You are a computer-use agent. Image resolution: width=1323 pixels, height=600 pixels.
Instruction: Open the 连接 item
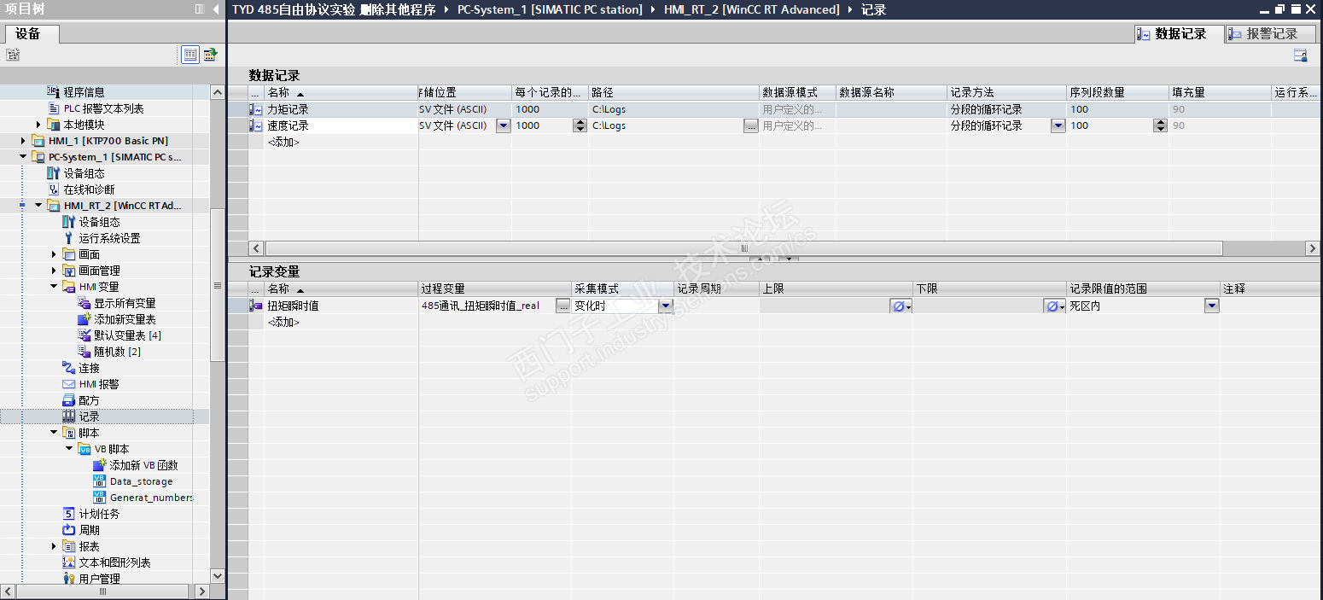pos(89,368)
